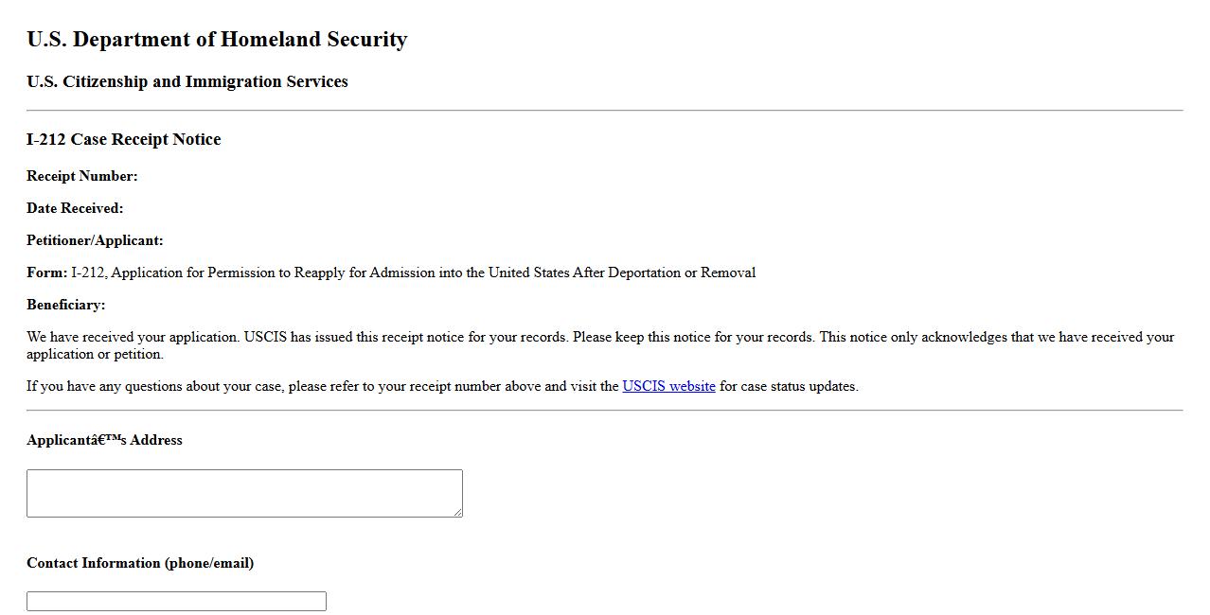Click the horizontal divider above Applicant's Address
Screen dimensions: 1210x615
coord(605,411)
